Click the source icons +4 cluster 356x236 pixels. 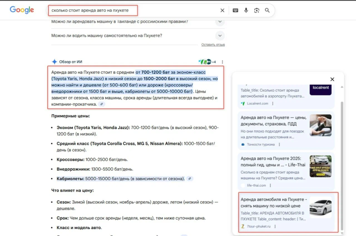pyautogui.click(x=207, y=62)
